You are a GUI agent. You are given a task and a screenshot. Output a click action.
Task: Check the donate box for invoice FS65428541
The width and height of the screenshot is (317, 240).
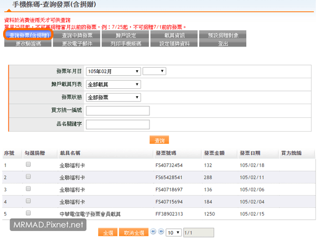pyautogui.click(x=29, y=177)
